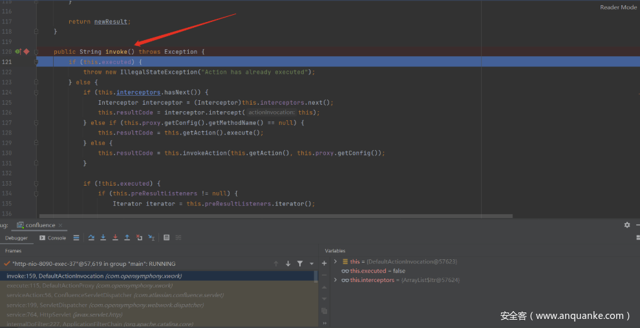Image resolution: width=640 pixels, height=328 pixels.
Task: Toggle fold marker at line 124
Action: [37, 93]
